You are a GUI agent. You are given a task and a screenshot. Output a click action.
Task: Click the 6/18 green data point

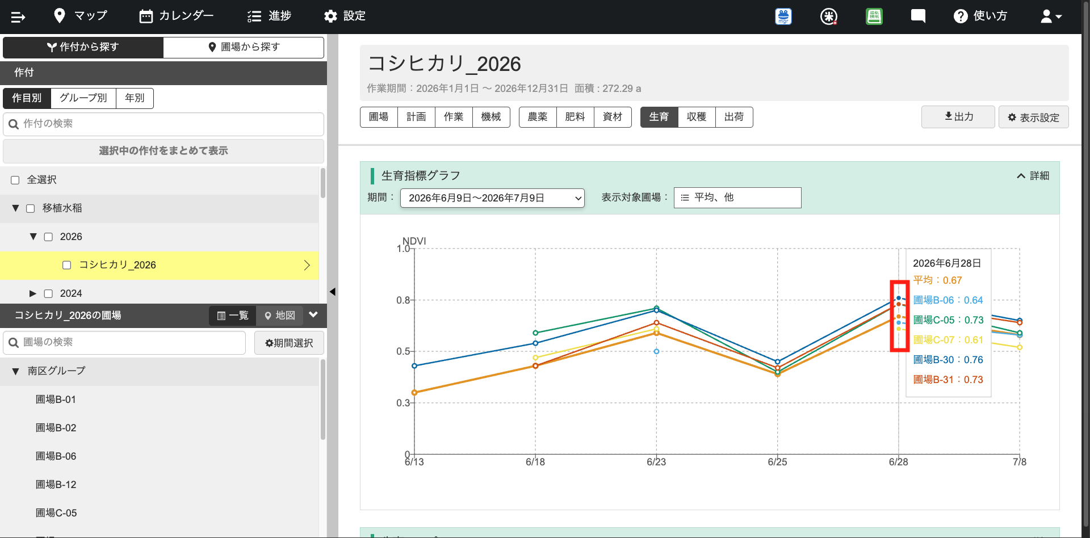(x=535, y=333)
